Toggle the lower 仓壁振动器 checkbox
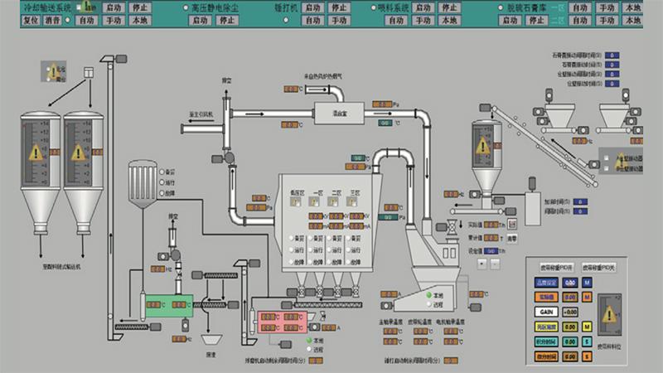Screen dimensions: 663x373 click(x=606, y=168)
